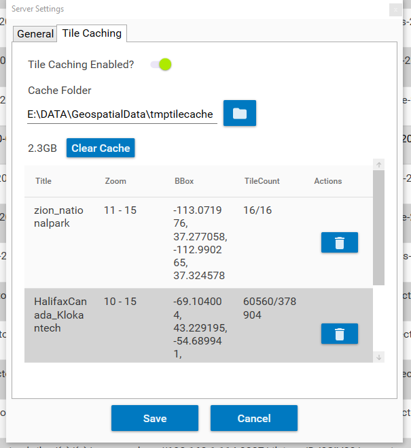Cancel the server settings changes
This screenshot has width=411, height=448.
pos(254,418)
